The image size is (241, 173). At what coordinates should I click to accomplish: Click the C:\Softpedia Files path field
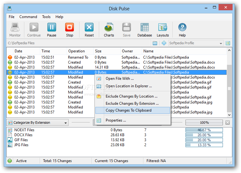click(x=79, y=43)
